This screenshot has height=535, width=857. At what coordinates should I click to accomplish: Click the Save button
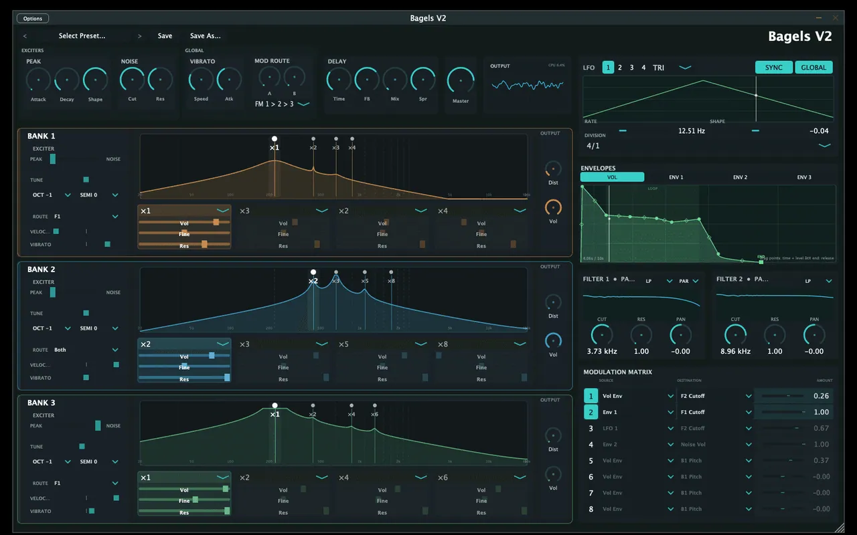pos(165,36)
